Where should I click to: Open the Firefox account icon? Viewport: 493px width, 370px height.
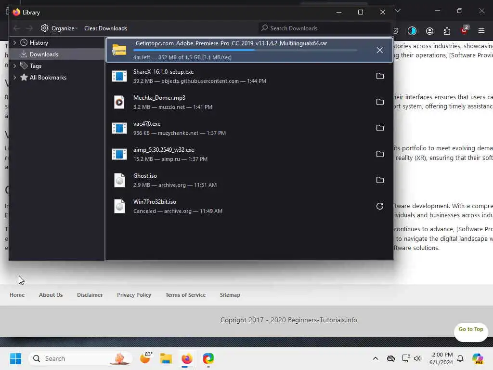tap(429, 31)
